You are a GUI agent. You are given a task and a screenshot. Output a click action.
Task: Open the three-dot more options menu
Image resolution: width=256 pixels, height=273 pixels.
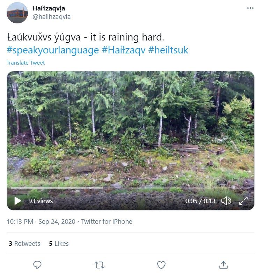coord(250,8)
